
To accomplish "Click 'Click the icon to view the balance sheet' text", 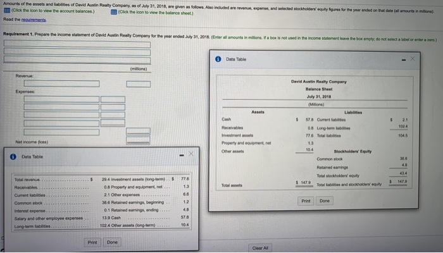I will (156, 13).
